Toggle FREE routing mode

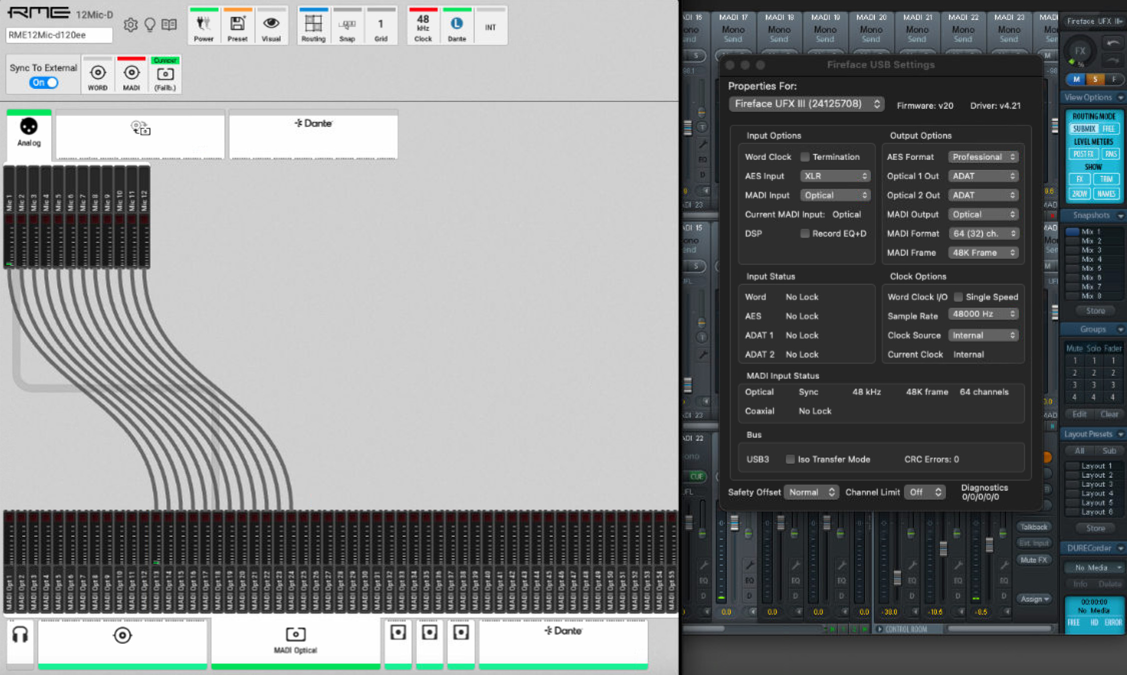click(x=1109, y=129)
